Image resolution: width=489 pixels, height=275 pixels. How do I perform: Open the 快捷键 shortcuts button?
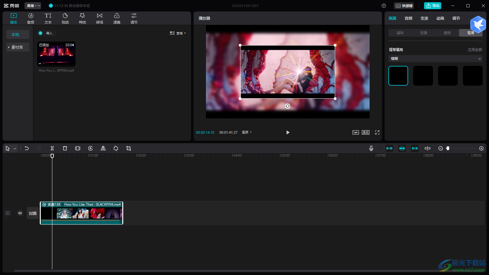404,6
